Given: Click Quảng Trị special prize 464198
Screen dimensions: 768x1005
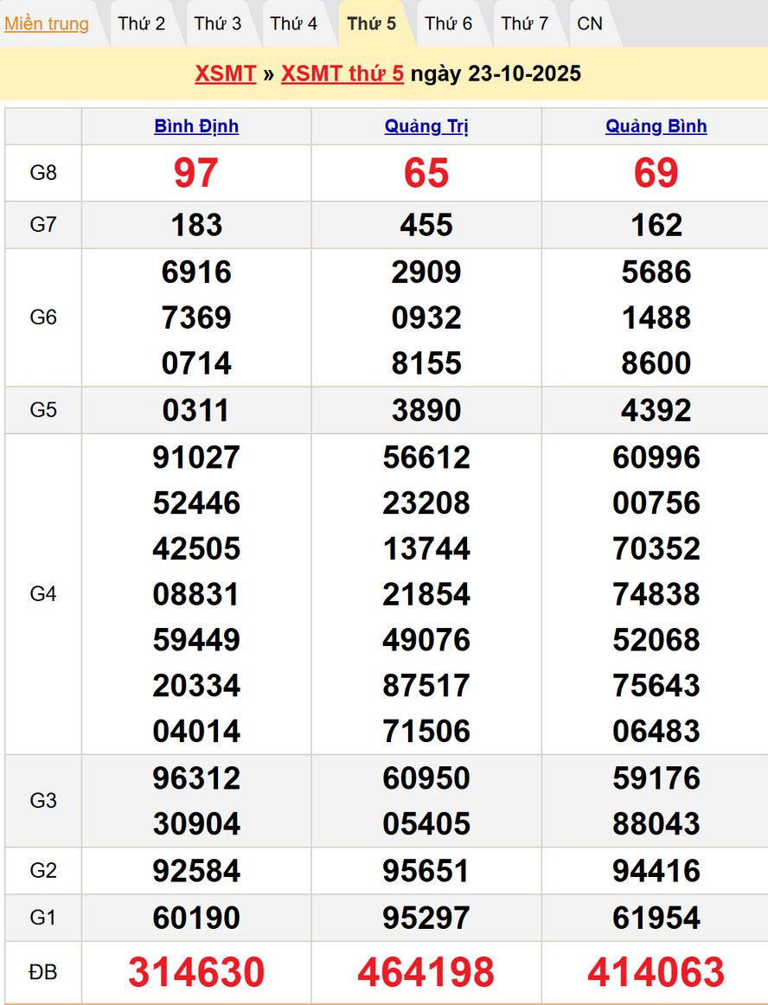Looking at the screenshot, I should click(426, 972).
